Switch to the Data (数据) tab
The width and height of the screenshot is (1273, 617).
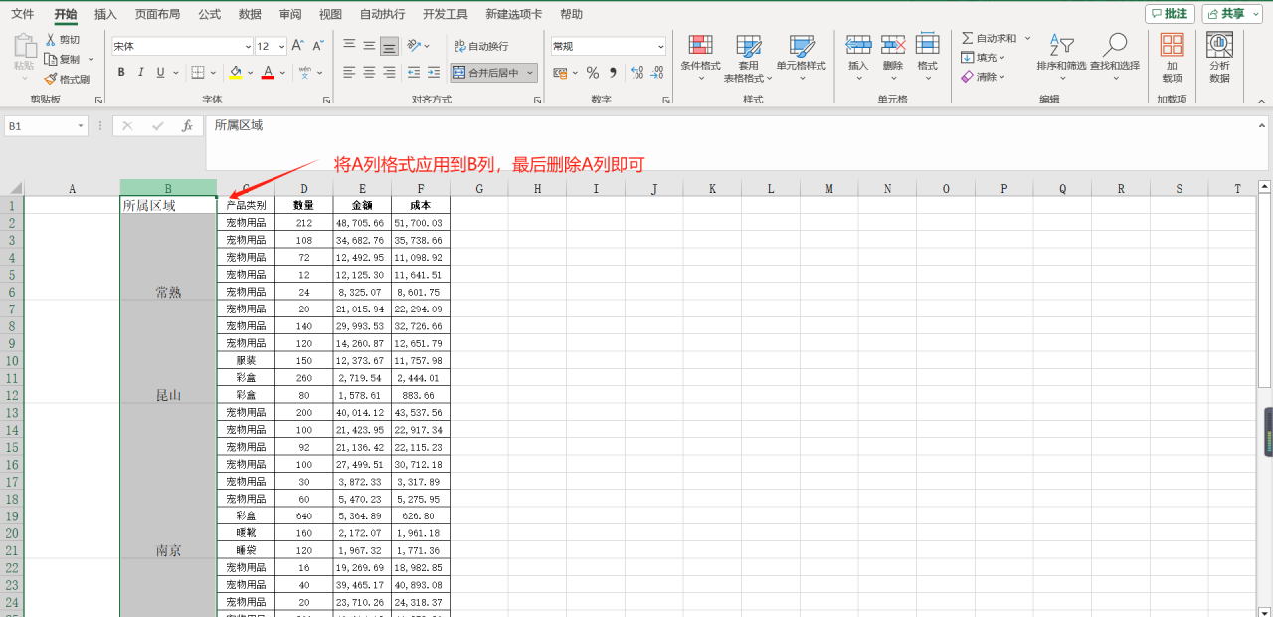point(251,14)
